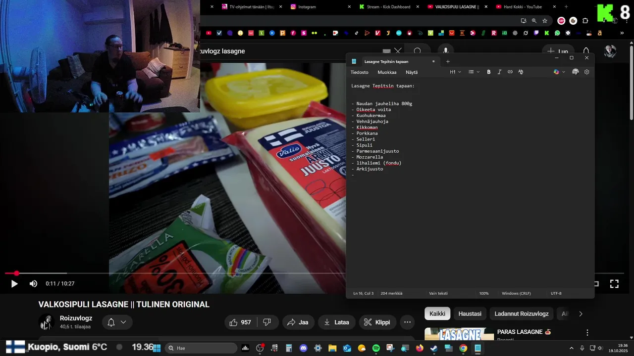Open the Copilot icon in Notepad
This screenshot has height=356, width=634.
click(x=556, y=72)
